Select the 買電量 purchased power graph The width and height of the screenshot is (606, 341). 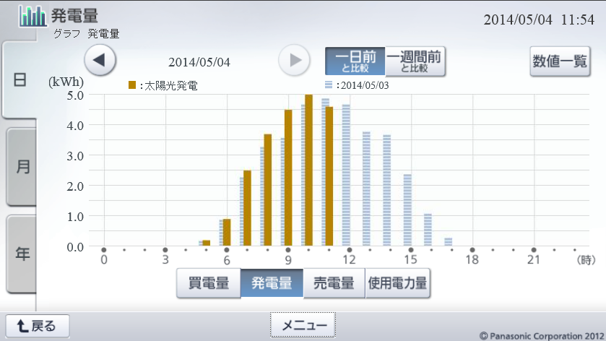[x=209, y=284]
